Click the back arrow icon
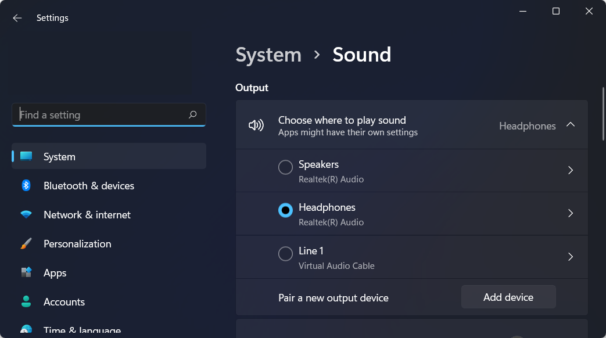This screenshot has height=338, width=606. click(x=17, y=18)
